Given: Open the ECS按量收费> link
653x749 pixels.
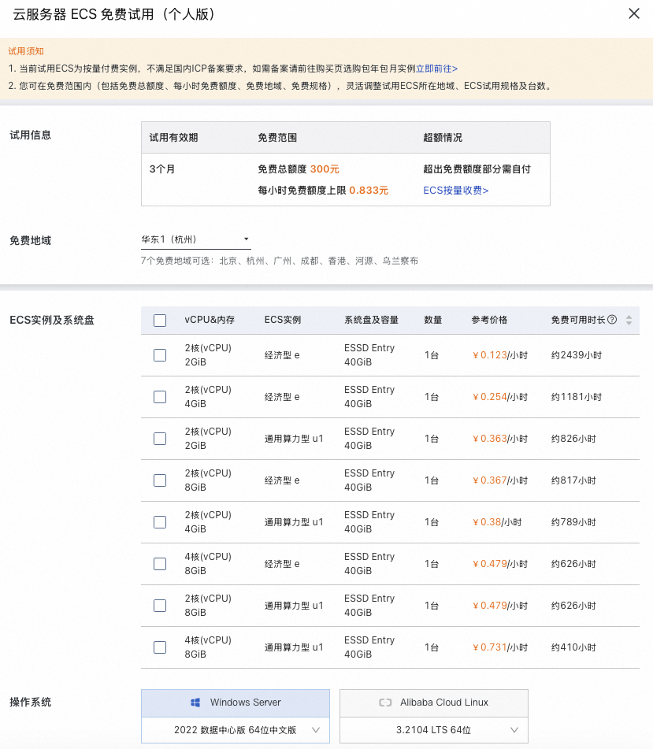Looking at the screenshot, I should pyautogui.click(x=456, y=190).
